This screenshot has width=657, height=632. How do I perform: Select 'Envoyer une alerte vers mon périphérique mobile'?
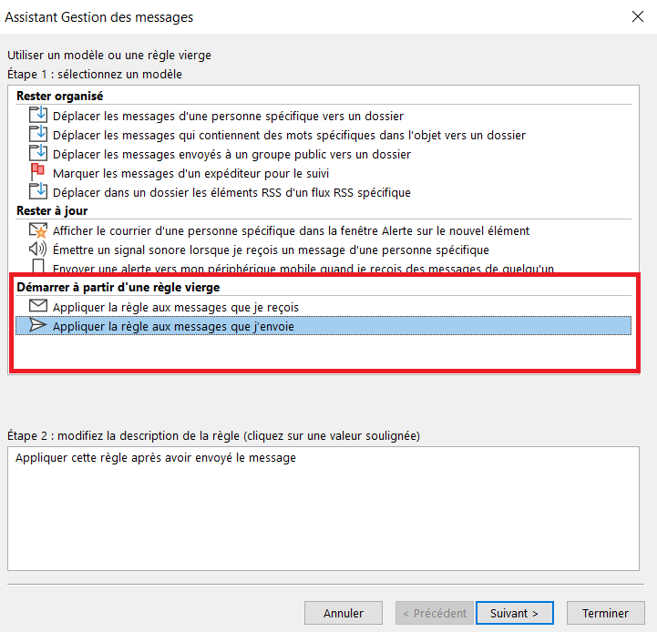click(303, 268)
